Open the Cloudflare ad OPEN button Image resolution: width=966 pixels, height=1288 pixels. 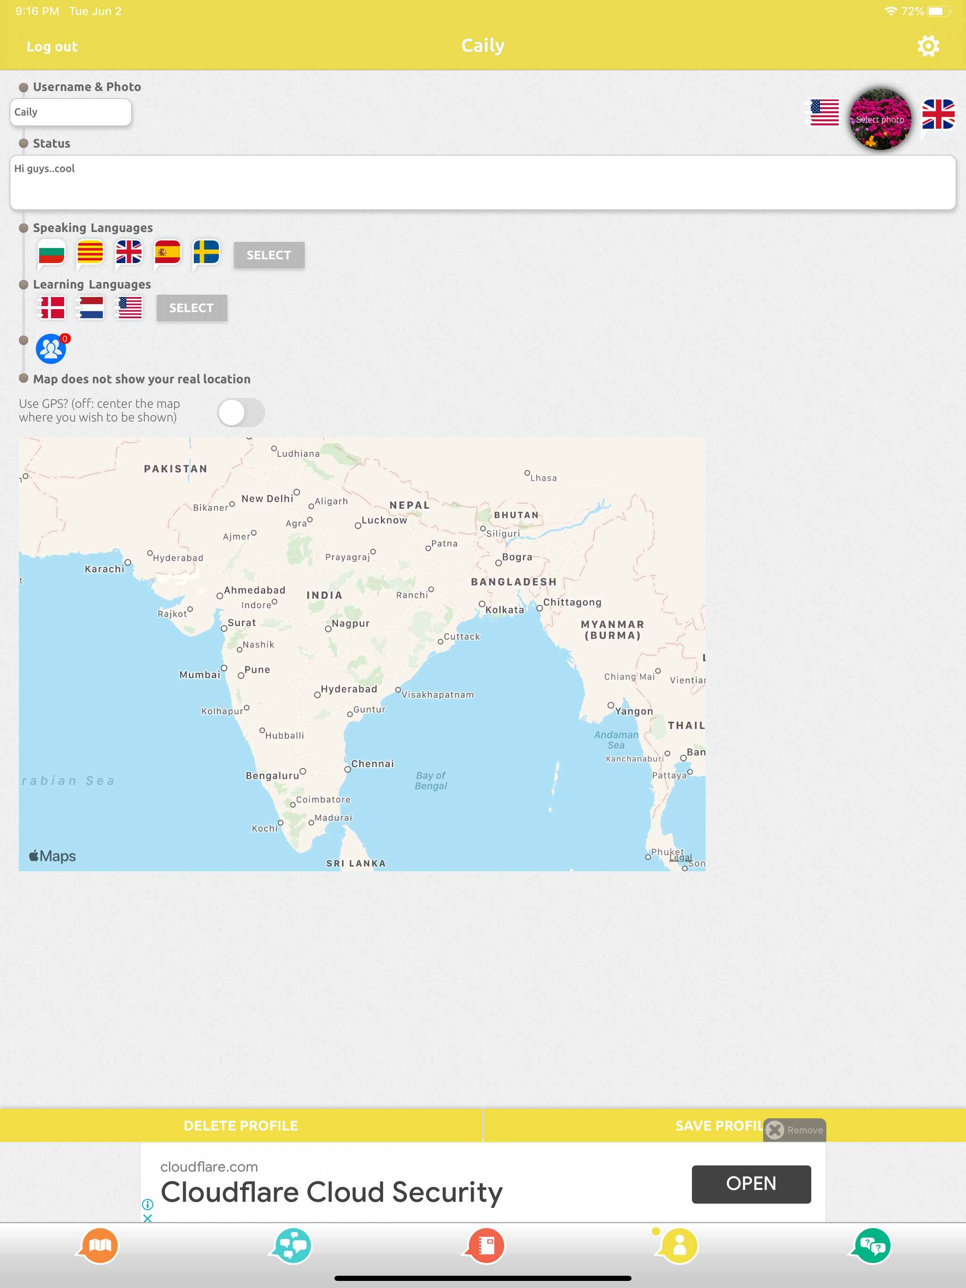pyautogui.click(x=751, y=1184)
